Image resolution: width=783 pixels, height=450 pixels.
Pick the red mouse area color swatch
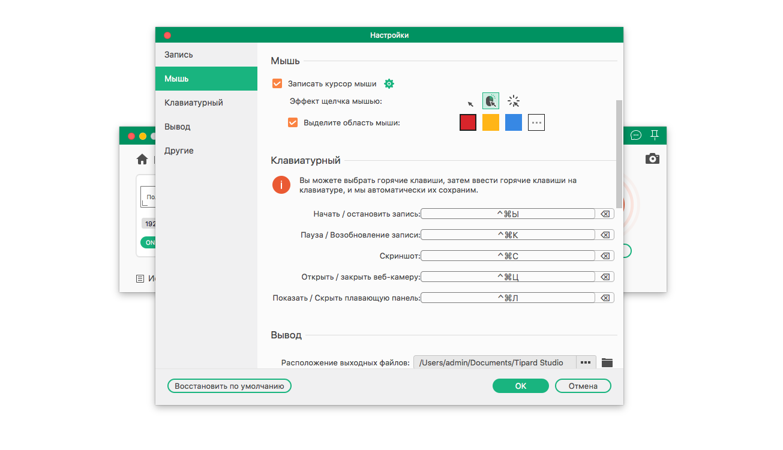[x=468, y=122]
